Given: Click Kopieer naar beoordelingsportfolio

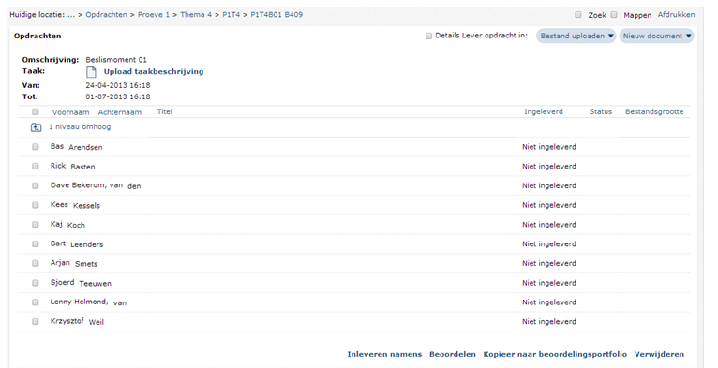Looking at the screenshot, I should [555, 354].
